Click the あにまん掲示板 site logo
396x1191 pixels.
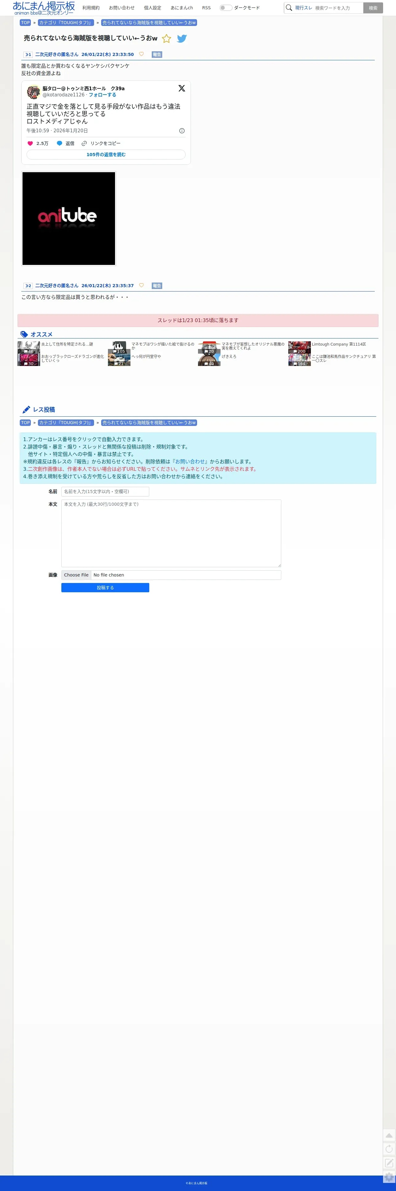[44, 8]
